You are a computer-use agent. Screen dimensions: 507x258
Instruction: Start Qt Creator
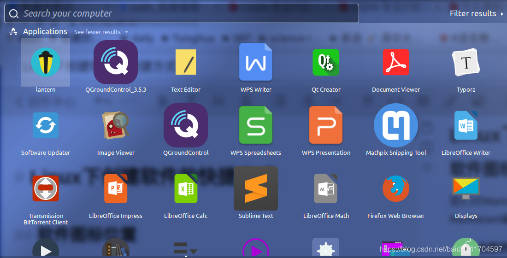tap(326, 62)
